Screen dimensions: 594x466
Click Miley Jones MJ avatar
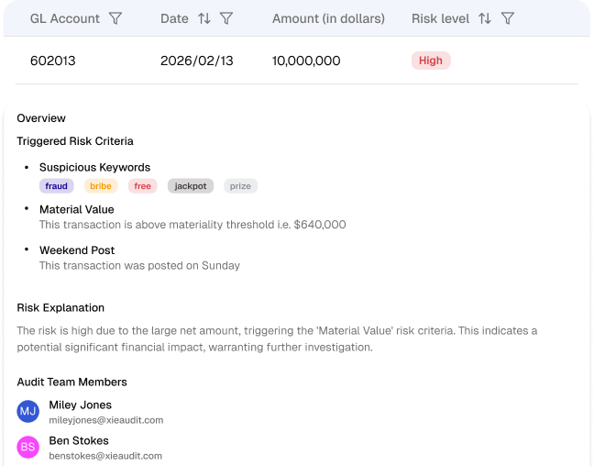(28, 411)
